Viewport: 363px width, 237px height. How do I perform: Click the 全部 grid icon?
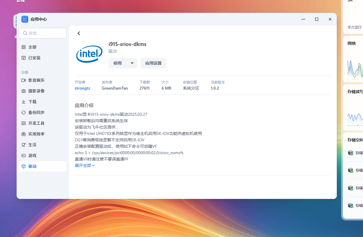coord(24,47)
